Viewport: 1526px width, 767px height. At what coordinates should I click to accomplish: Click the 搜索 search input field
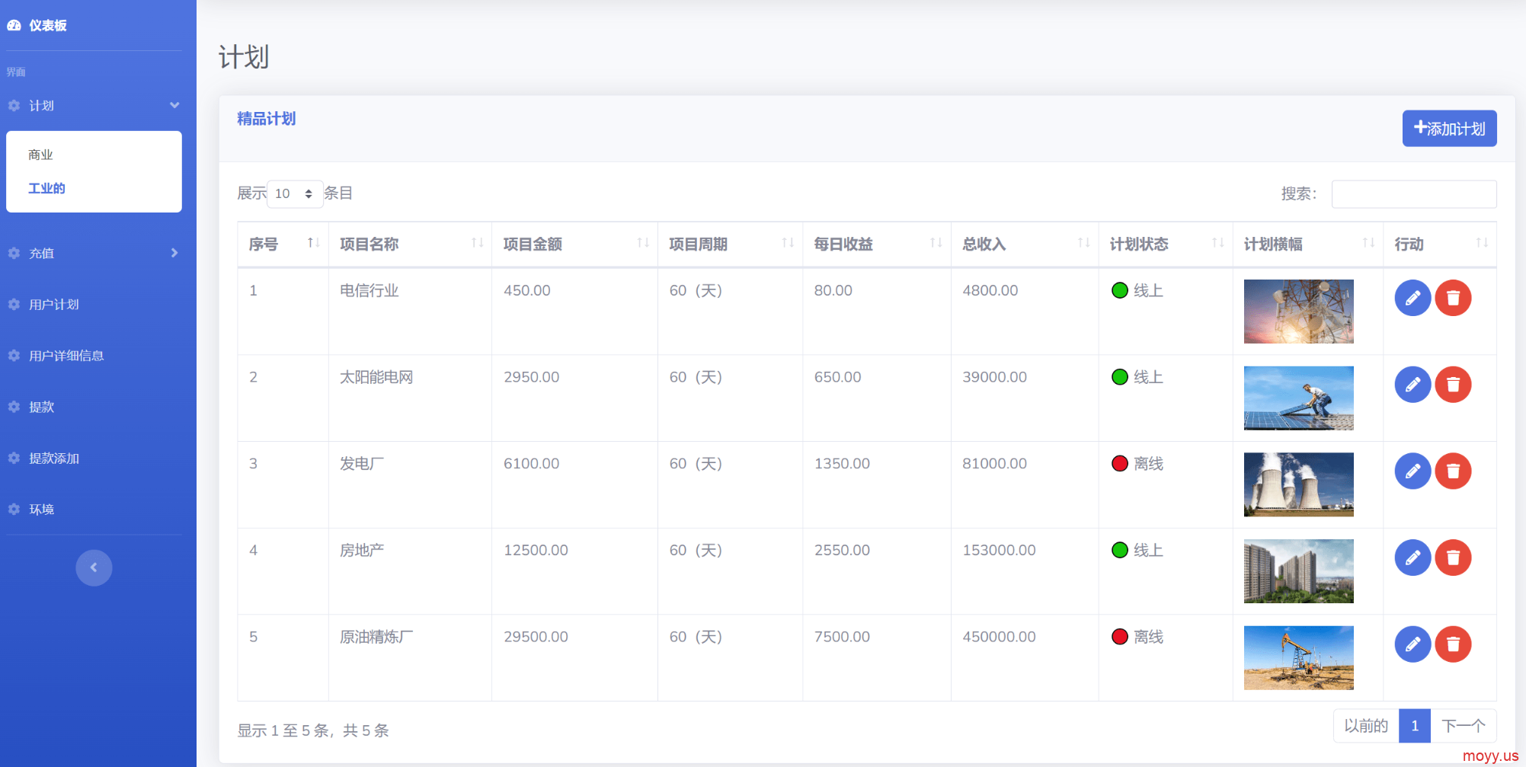[1414, 193]
